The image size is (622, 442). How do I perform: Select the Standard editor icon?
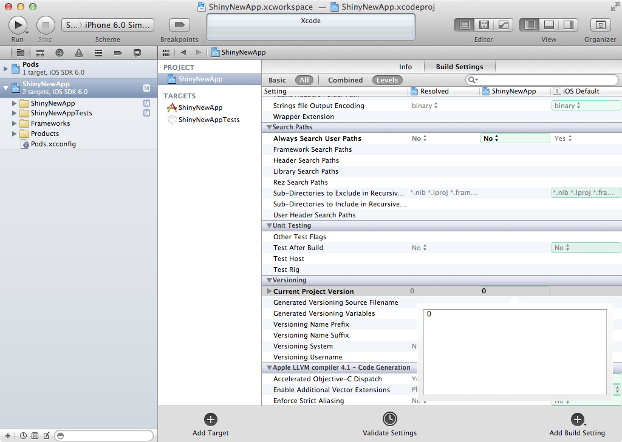click(x=465, y=25)
